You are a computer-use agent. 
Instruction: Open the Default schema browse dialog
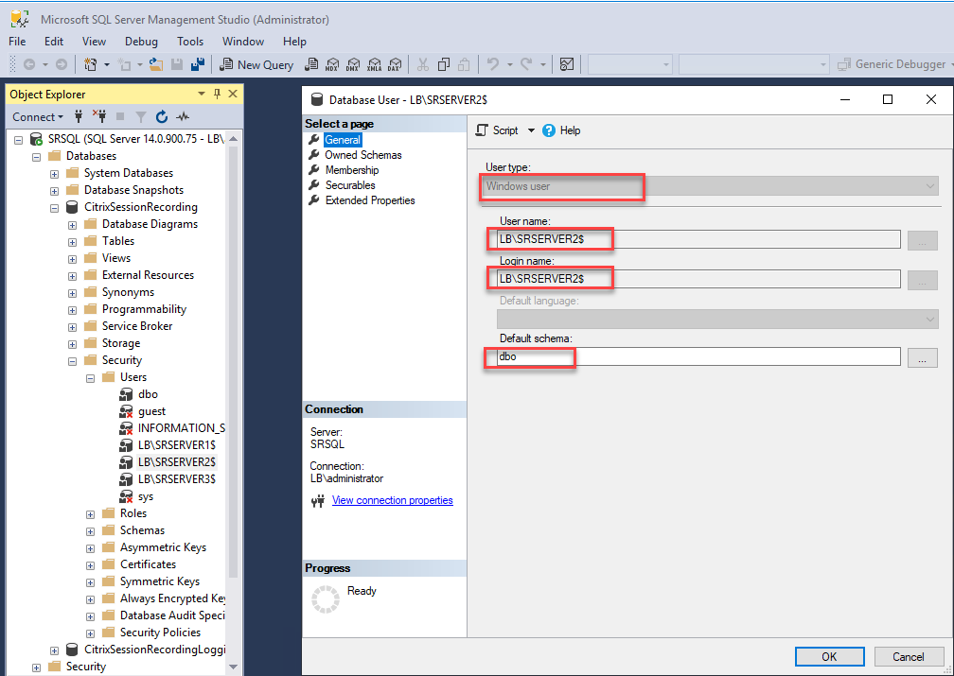pos(923,357)
